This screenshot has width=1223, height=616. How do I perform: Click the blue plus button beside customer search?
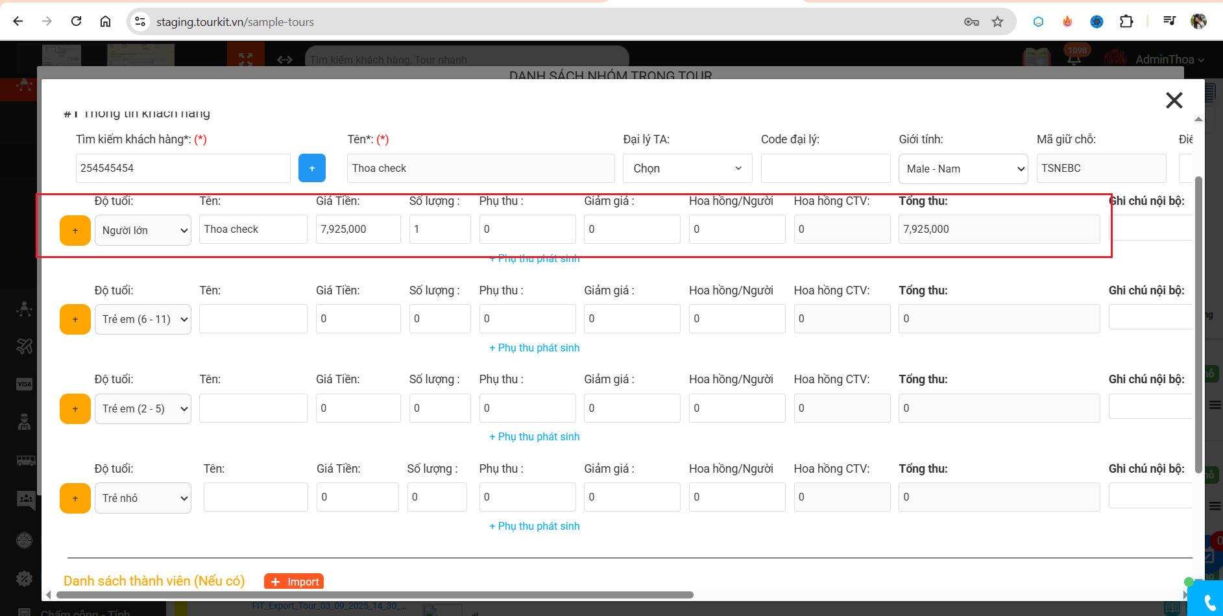click(x=311, y=168)
